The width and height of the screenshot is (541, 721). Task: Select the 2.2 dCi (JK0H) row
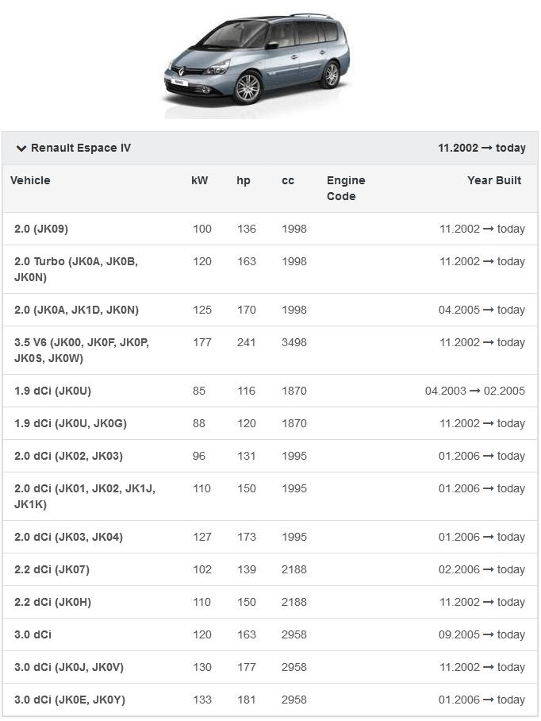52,602
